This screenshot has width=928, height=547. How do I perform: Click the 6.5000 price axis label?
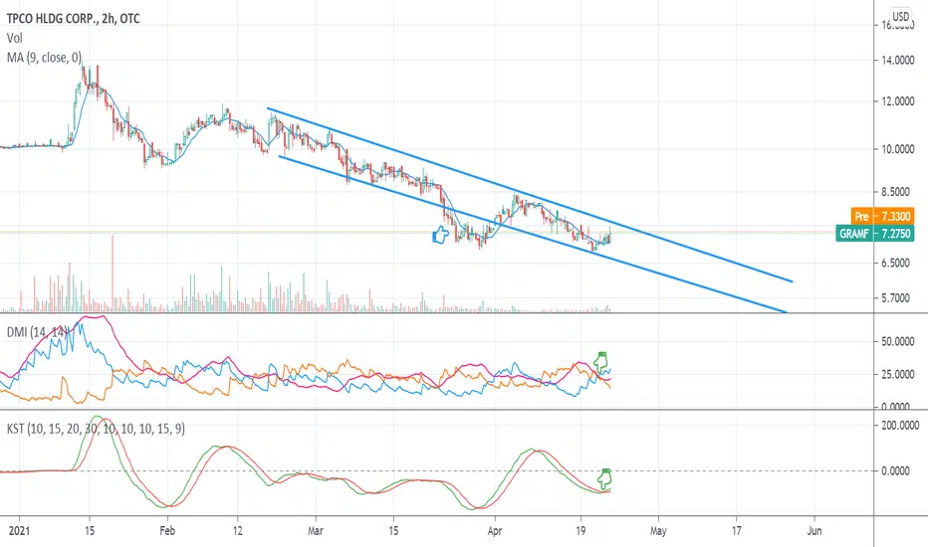pyautogui.click(x=896, y=264)
